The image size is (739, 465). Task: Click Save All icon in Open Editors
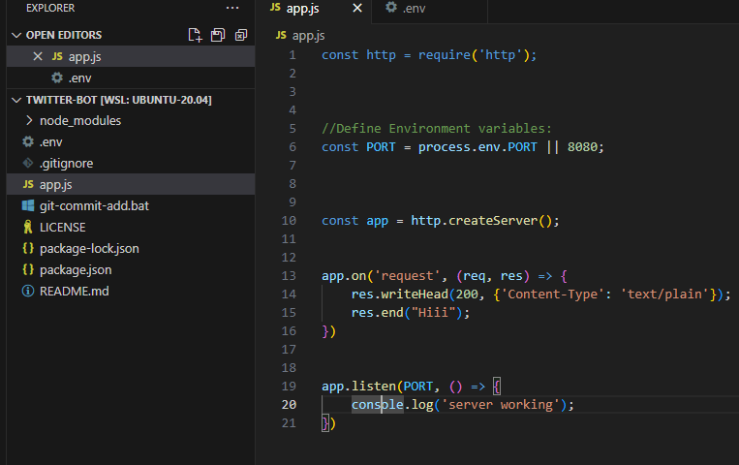point(218,35)
